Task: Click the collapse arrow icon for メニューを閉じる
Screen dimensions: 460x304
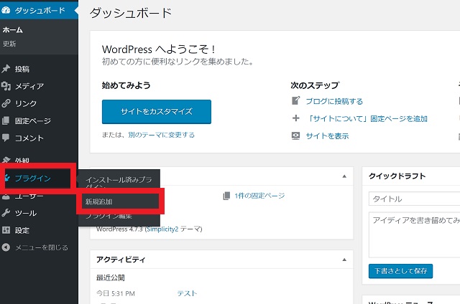Action: [6, 247]
